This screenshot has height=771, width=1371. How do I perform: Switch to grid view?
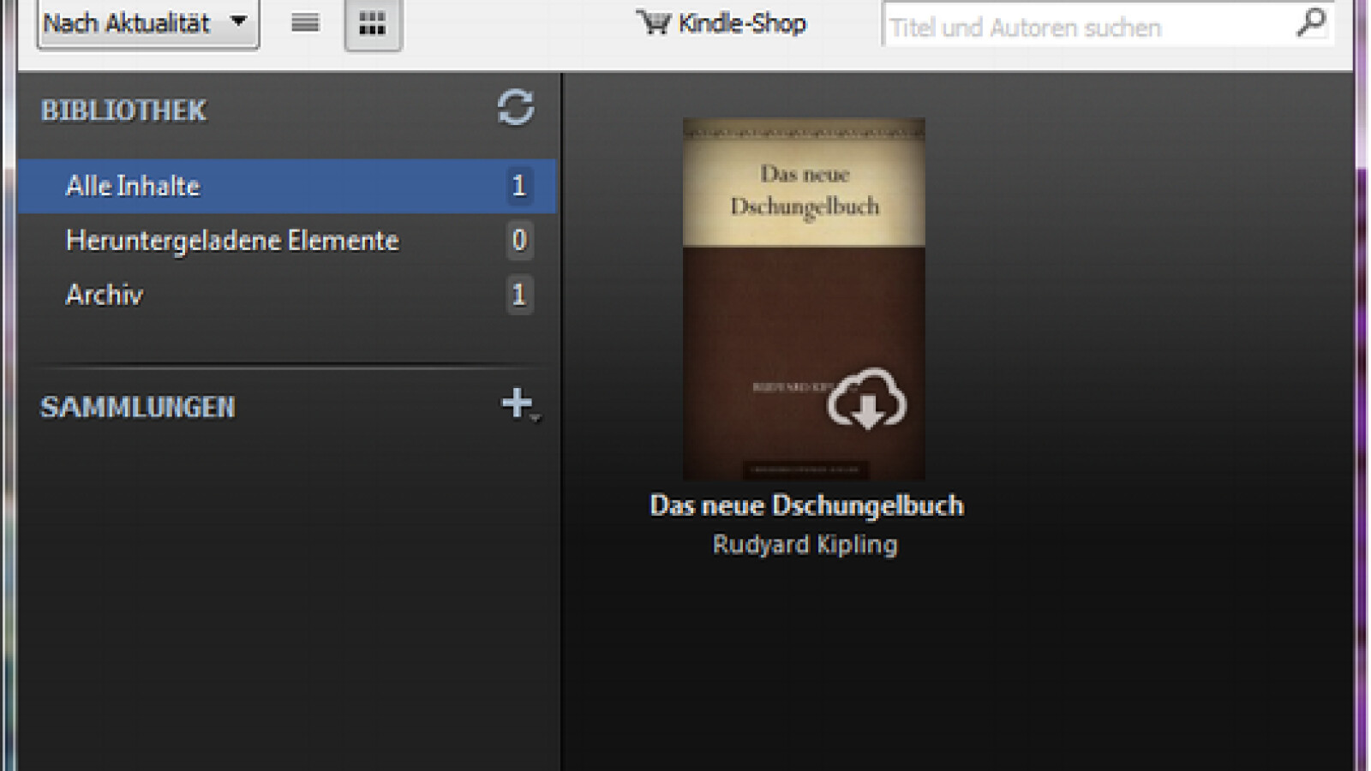point(373,24)
